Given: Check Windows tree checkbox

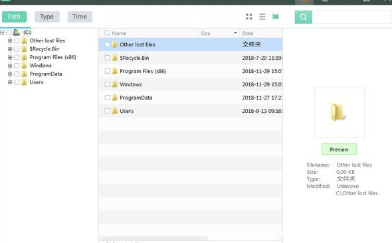Looking at the screenshot, I should (17, 66).
